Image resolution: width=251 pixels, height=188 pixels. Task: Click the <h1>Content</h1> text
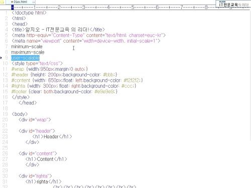46,159
